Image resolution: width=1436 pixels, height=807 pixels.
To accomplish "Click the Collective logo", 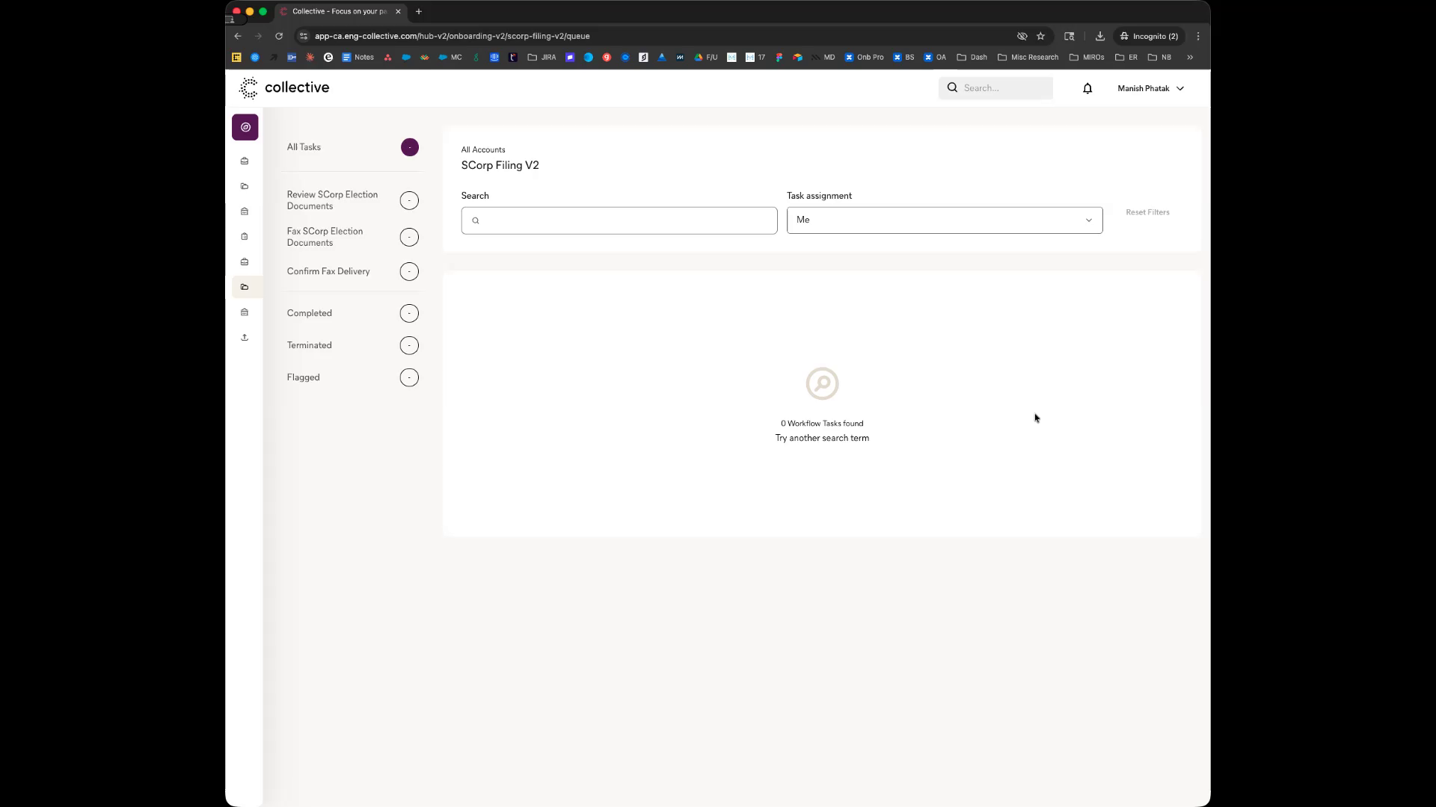I will coord(284,87).
